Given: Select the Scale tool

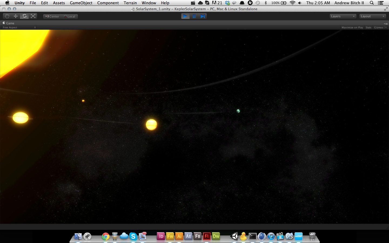Looking at the screenshot, I should pos(33,16).
